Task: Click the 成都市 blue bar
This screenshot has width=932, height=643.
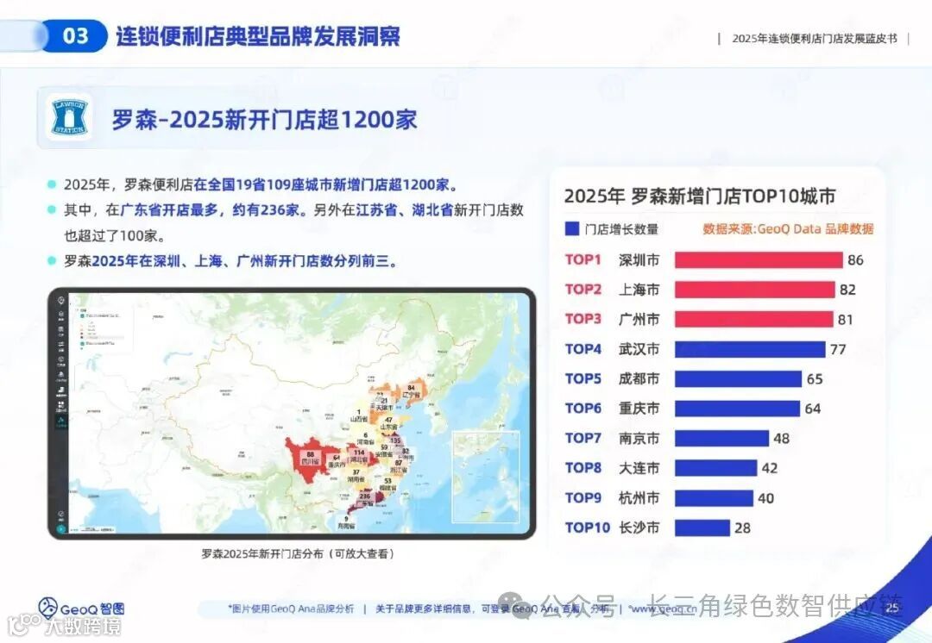Action: [x=738, y=378]
